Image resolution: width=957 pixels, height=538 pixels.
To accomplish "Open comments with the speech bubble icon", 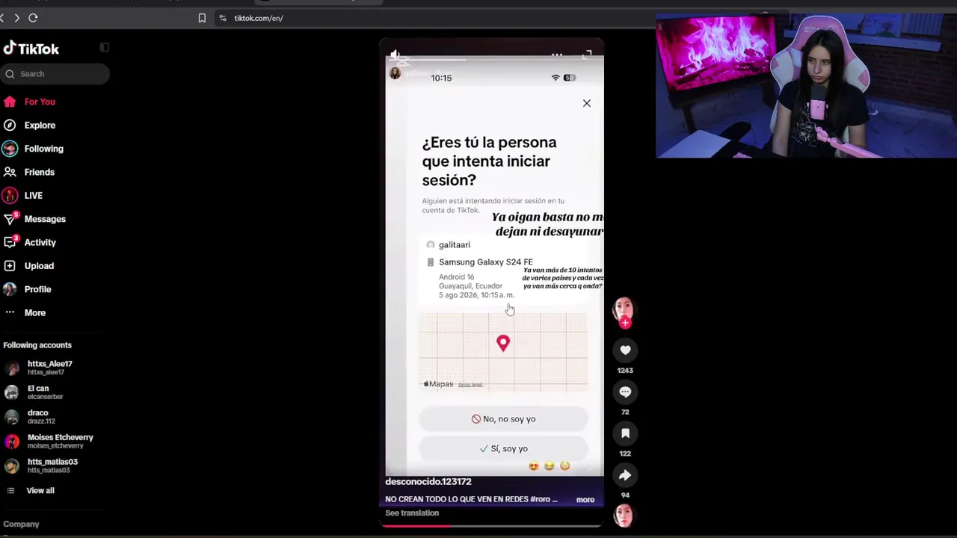I will point(625,392).
